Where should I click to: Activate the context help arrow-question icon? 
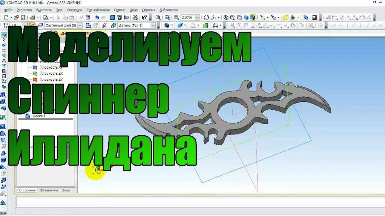point(144,17)
